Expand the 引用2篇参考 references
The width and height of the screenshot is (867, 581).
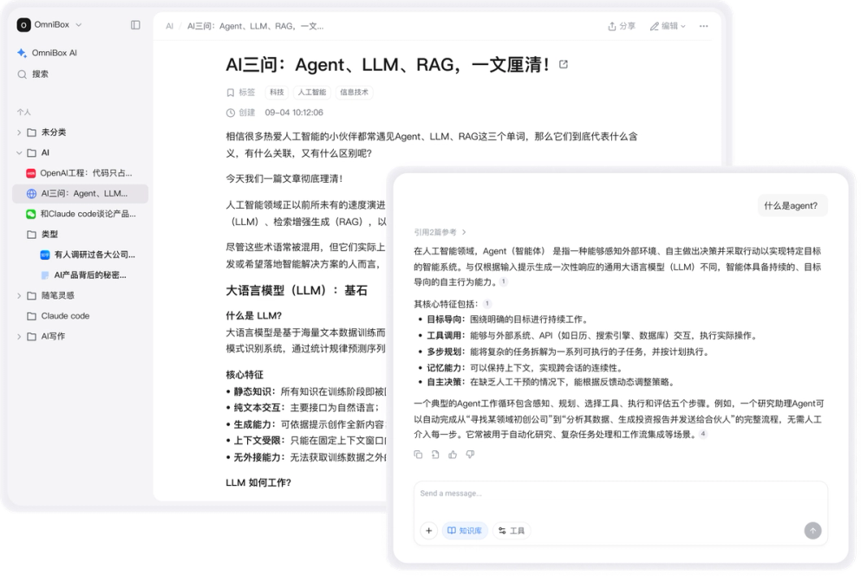coord(440,233)
